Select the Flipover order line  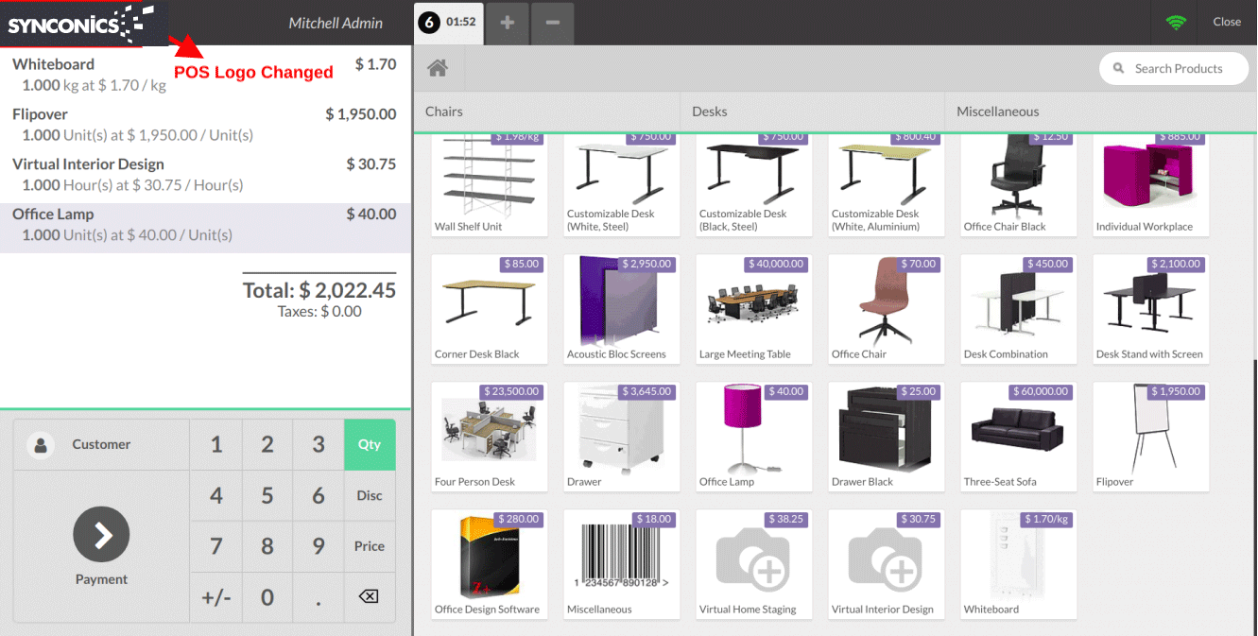(x=205, y=124)
